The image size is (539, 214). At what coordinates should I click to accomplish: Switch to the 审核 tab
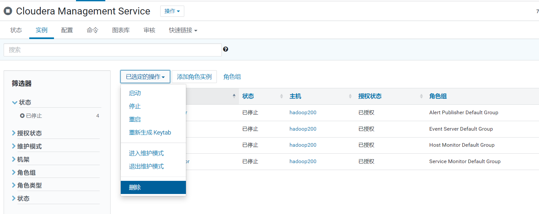pyautogui.click(x=149, y=30)
